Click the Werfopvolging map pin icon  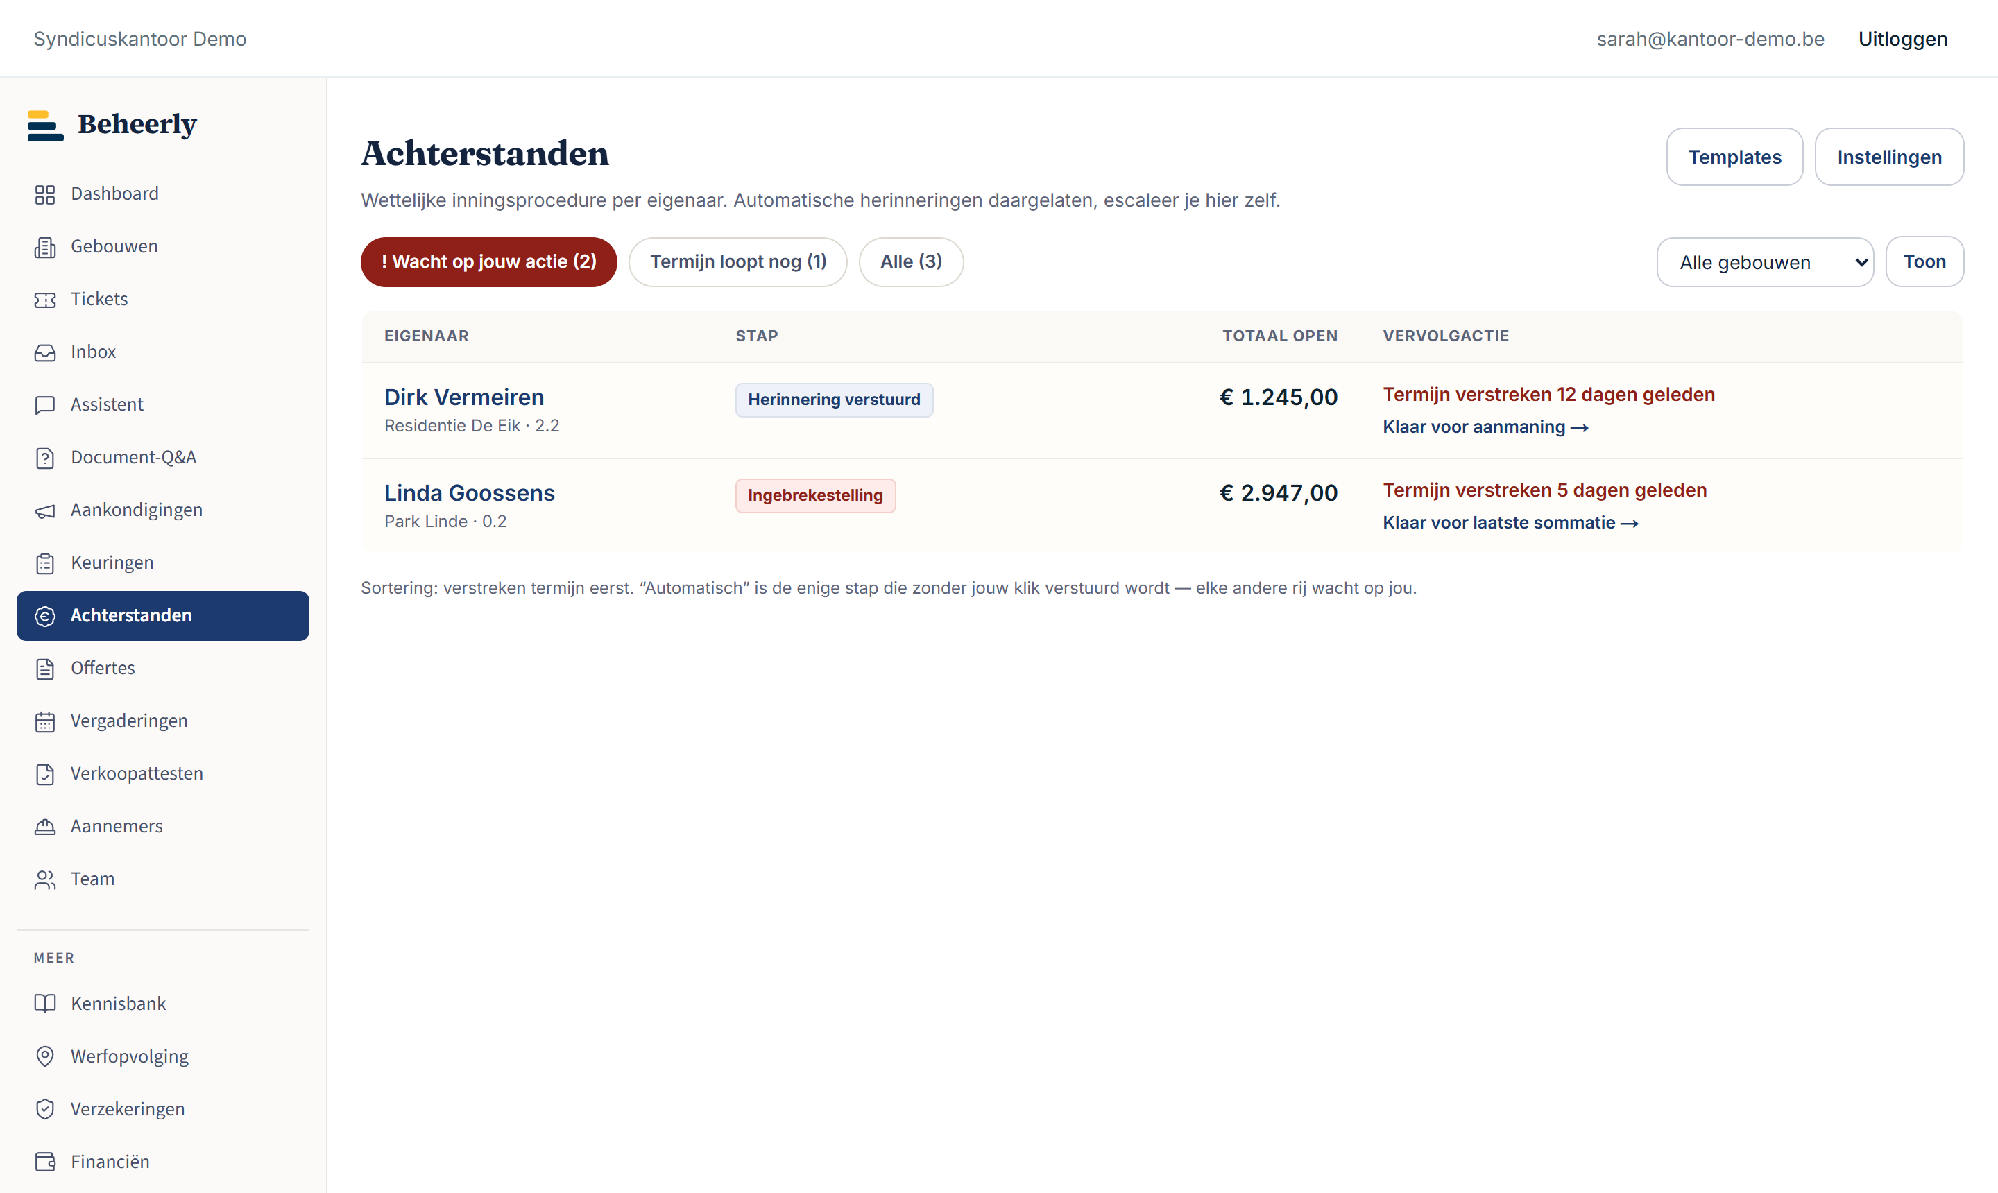45,1057
